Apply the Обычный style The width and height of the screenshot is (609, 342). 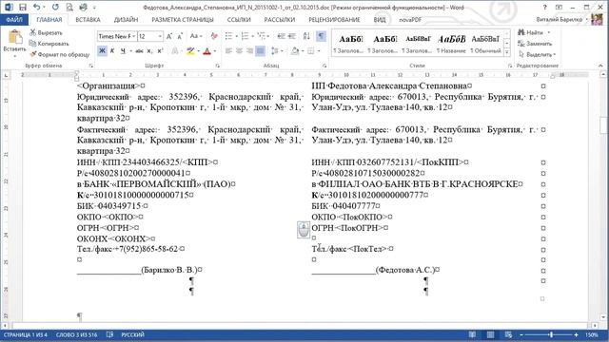[485, 44]
